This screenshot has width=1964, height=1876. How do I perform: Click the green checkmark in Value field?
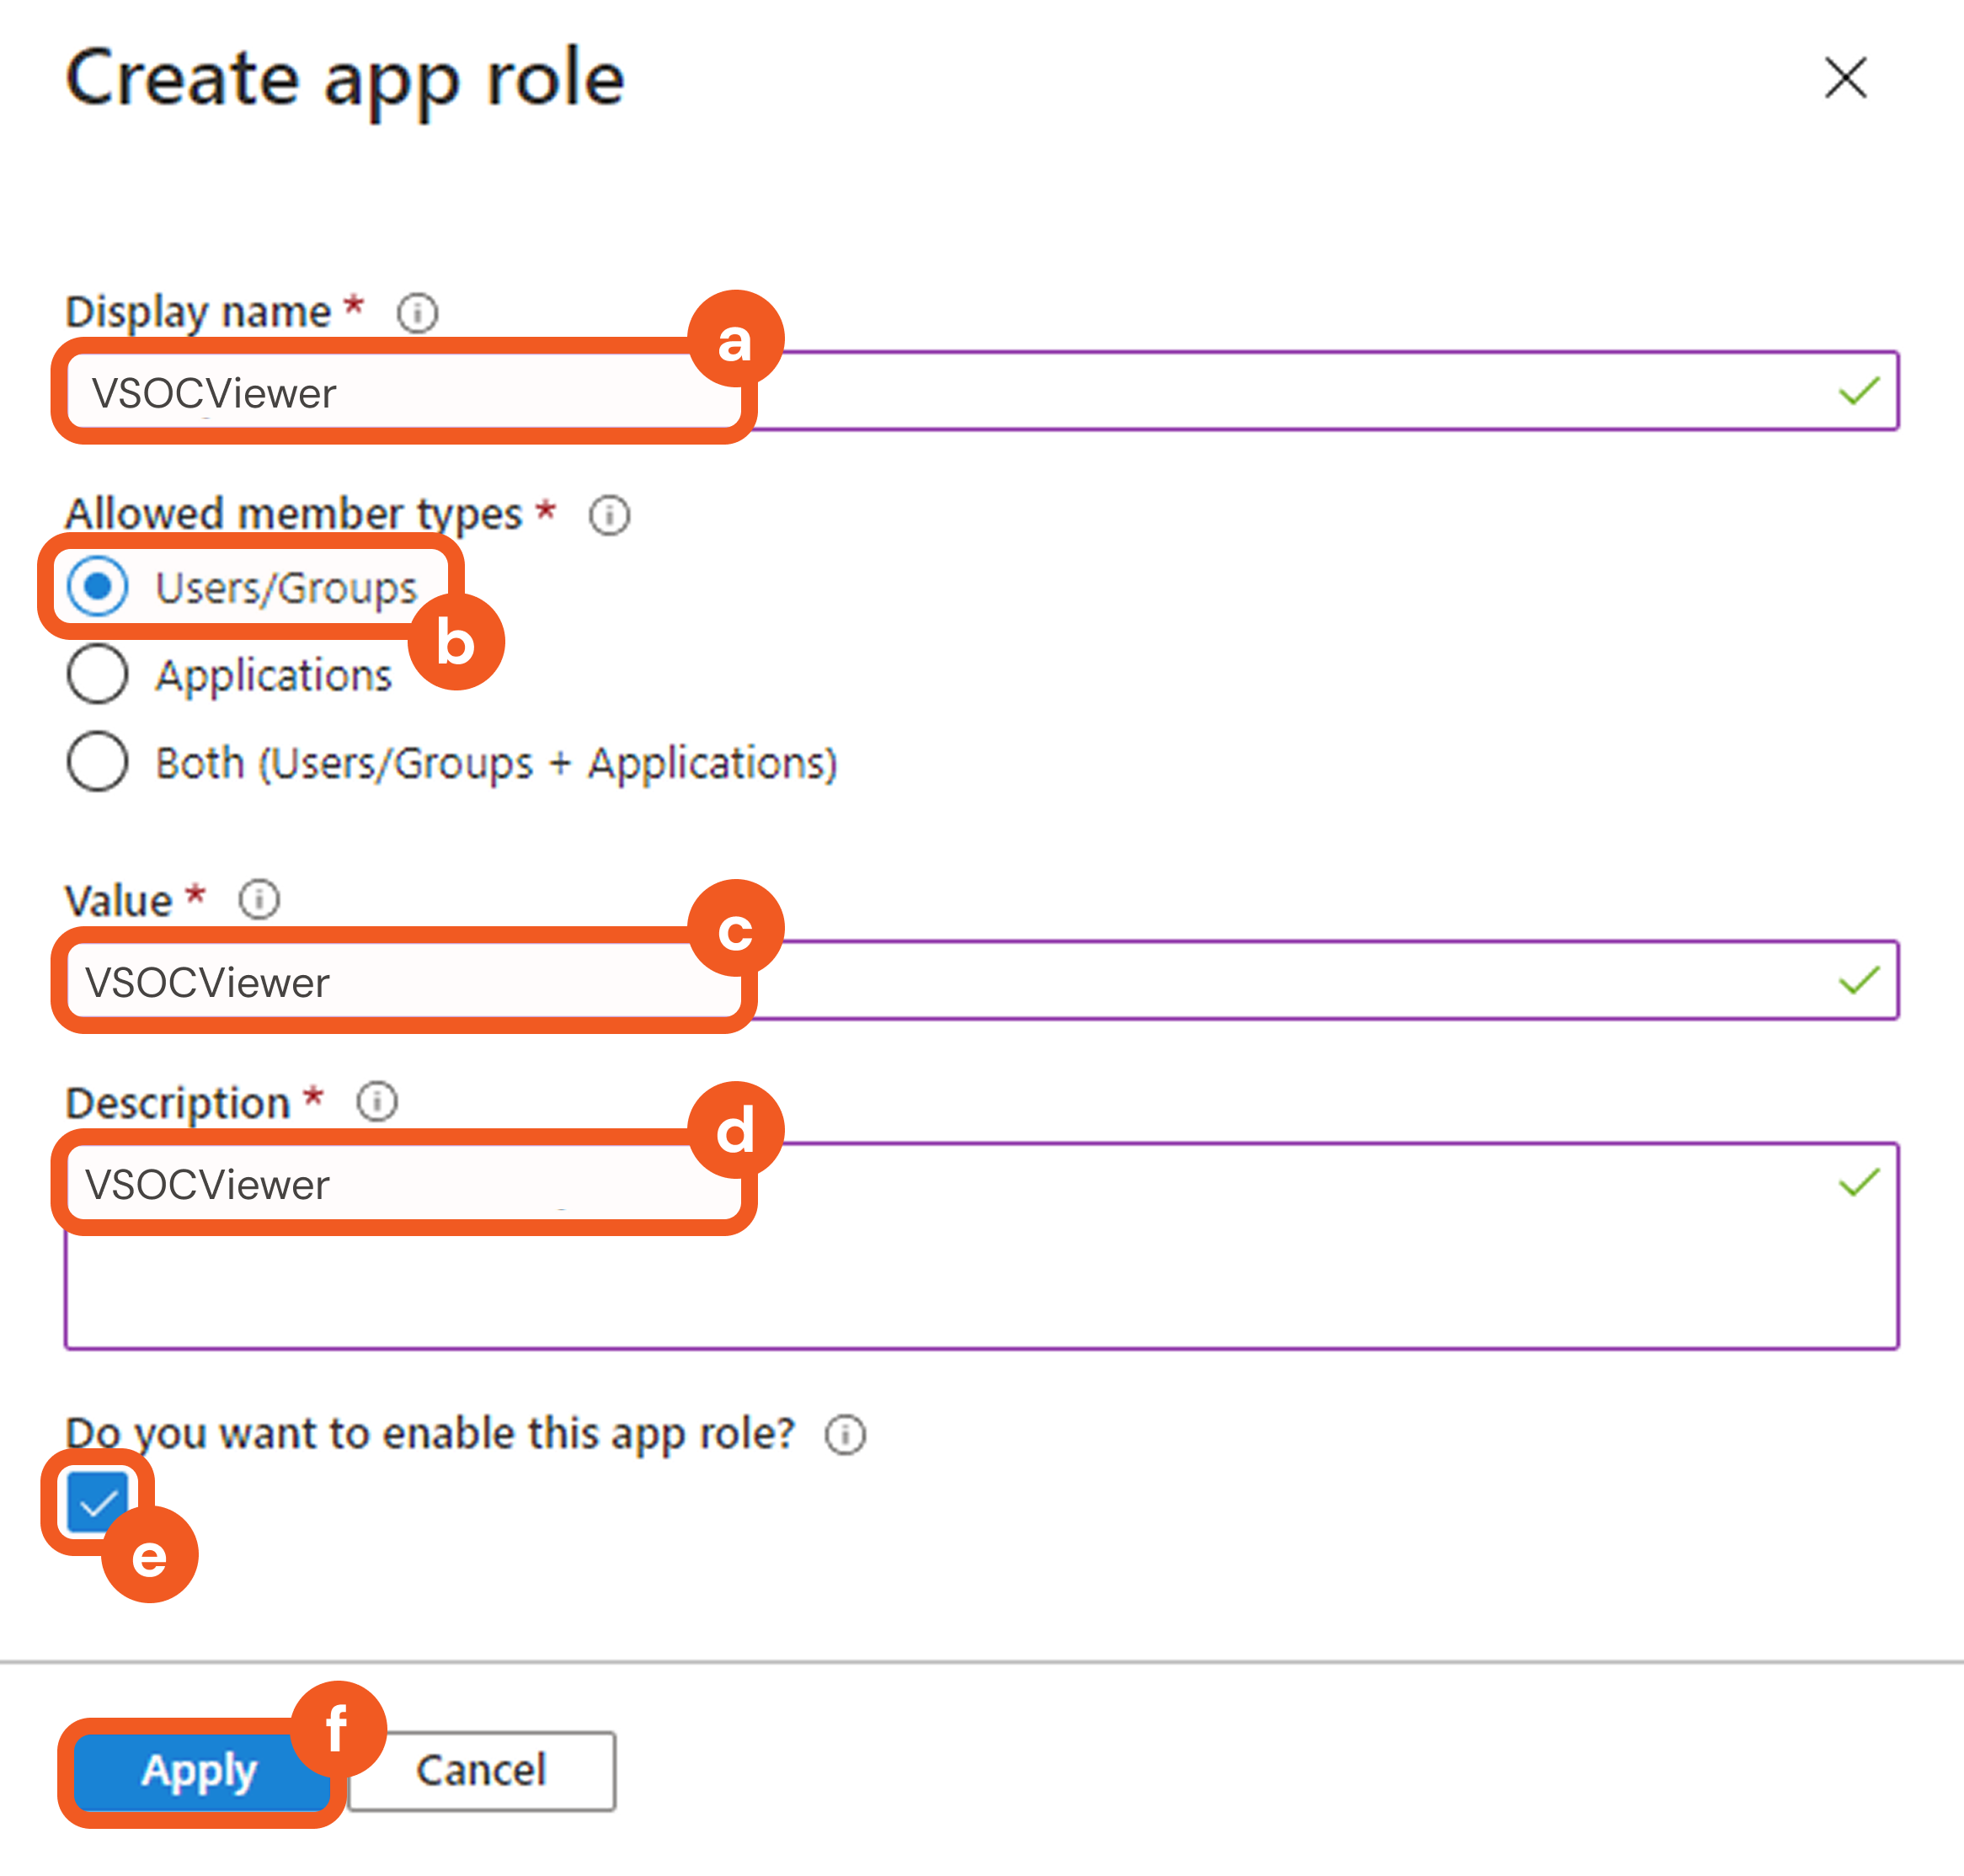tap(1859, 980)
